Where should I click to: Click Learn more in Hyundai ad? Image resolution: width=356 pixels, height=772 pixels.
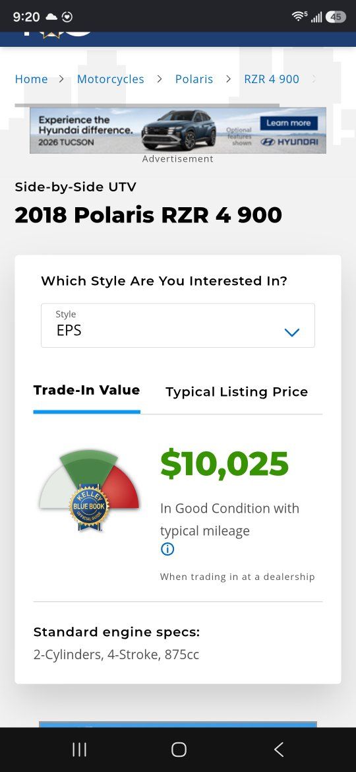pos(289,123)
